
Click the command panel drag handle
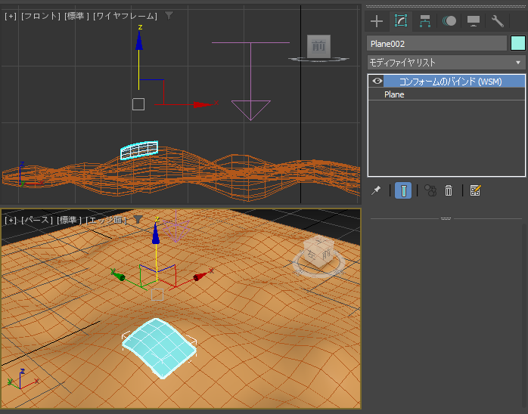446,6
